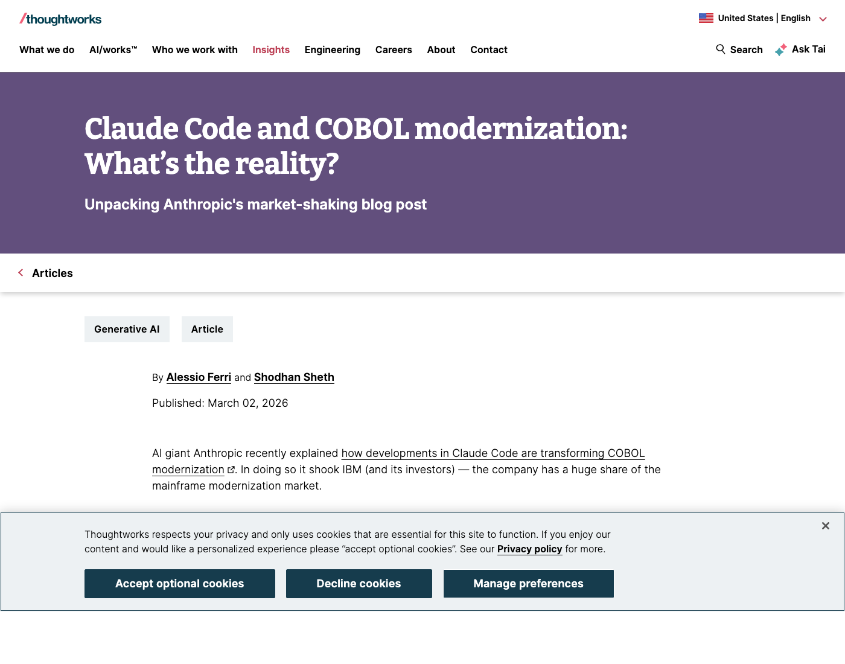Image resolution: width=845 pixels, height=664 pixels.
Task: Open Manage preferences for cookies
Action: (x=529, y=584)
